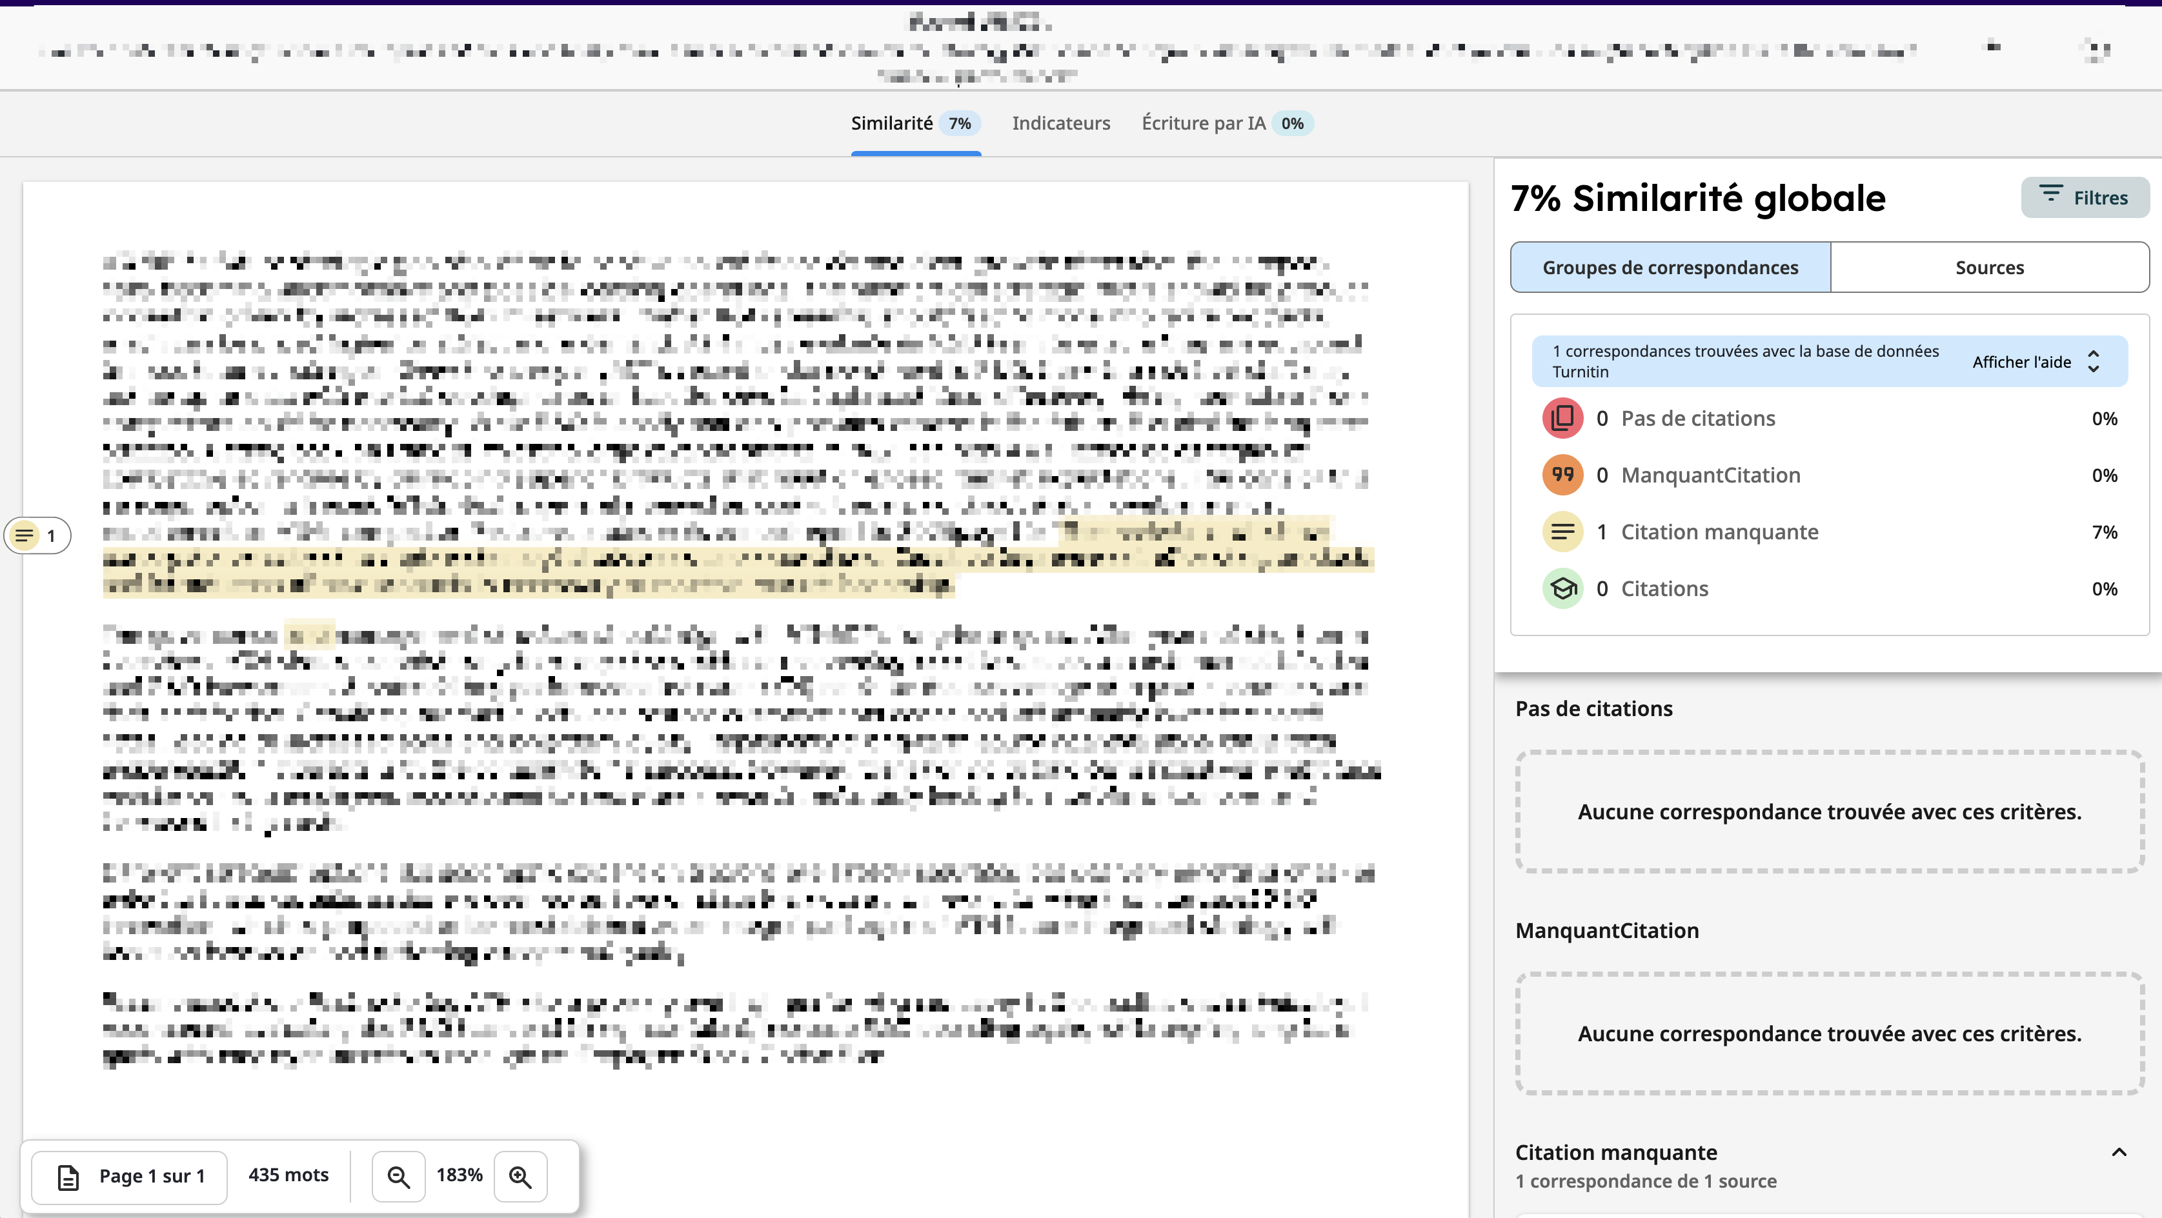Click the orange ManquantCitation quote icon
Image resolution: width=2162 pixels, height=1218 pixels.
click(x=1562, y=475)
